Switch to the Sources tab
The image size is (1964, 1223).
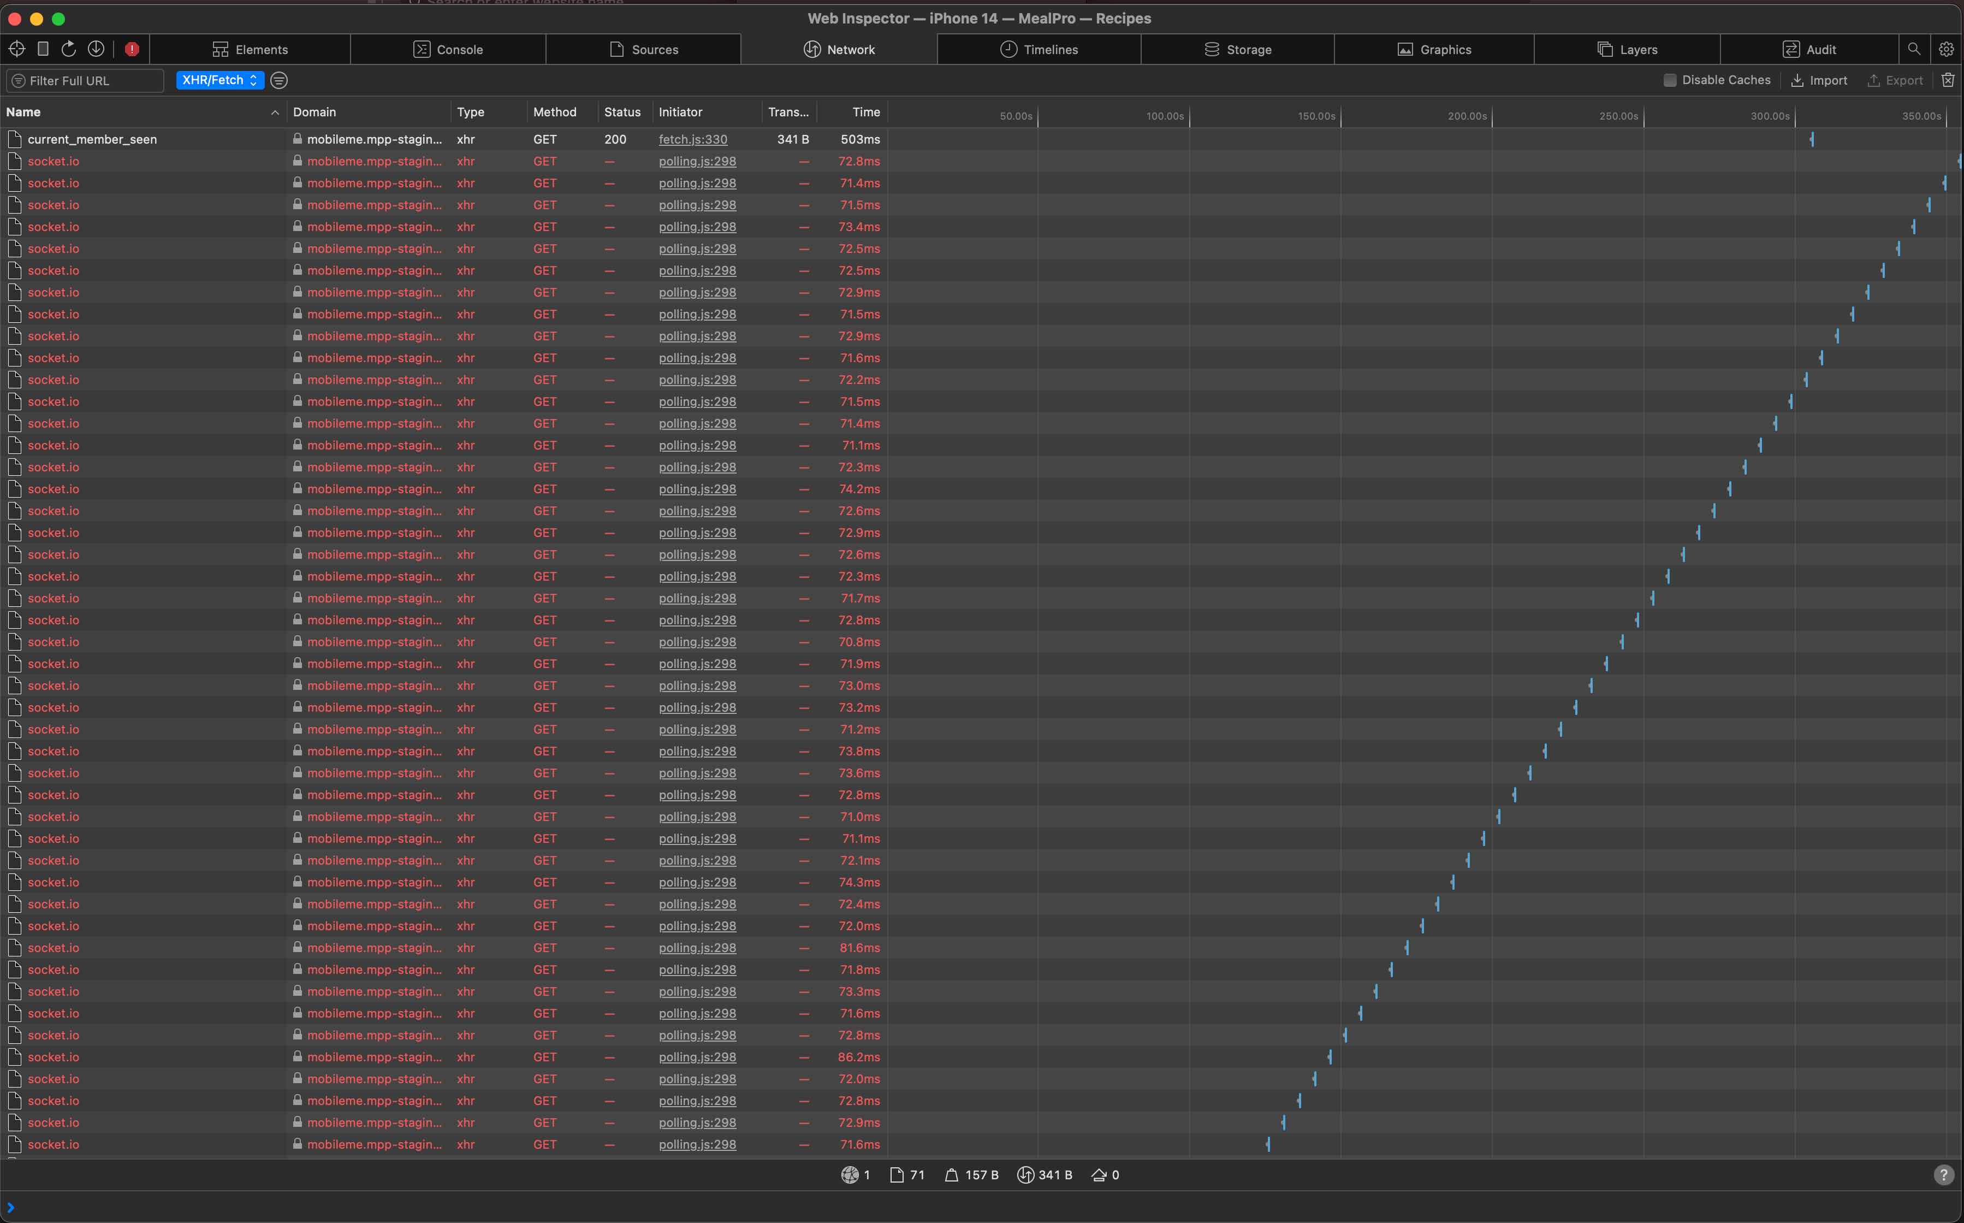[x=644, y=49]
